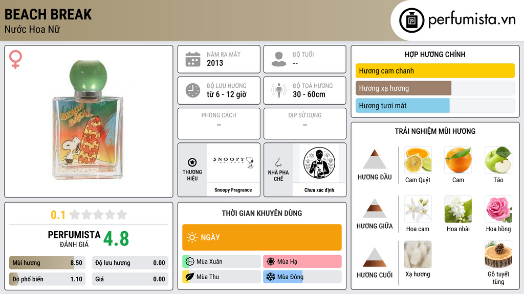Click the Độ phổ biến 1.10 rating bar

point(47,279)
